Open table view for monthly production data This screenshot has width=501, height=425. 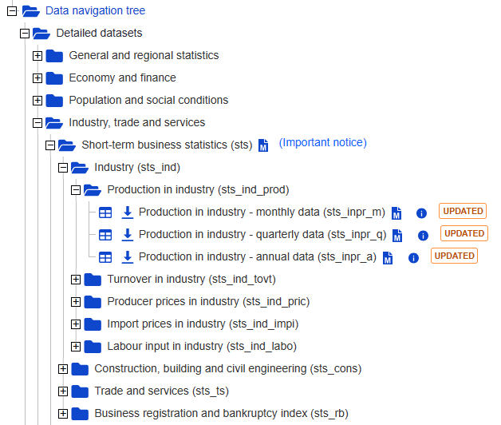[105, 212]
